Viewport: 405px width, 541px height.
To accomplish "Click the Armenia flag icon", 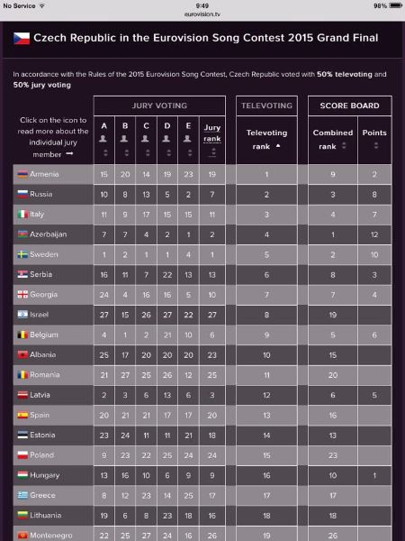I will [x=22, y=174].
